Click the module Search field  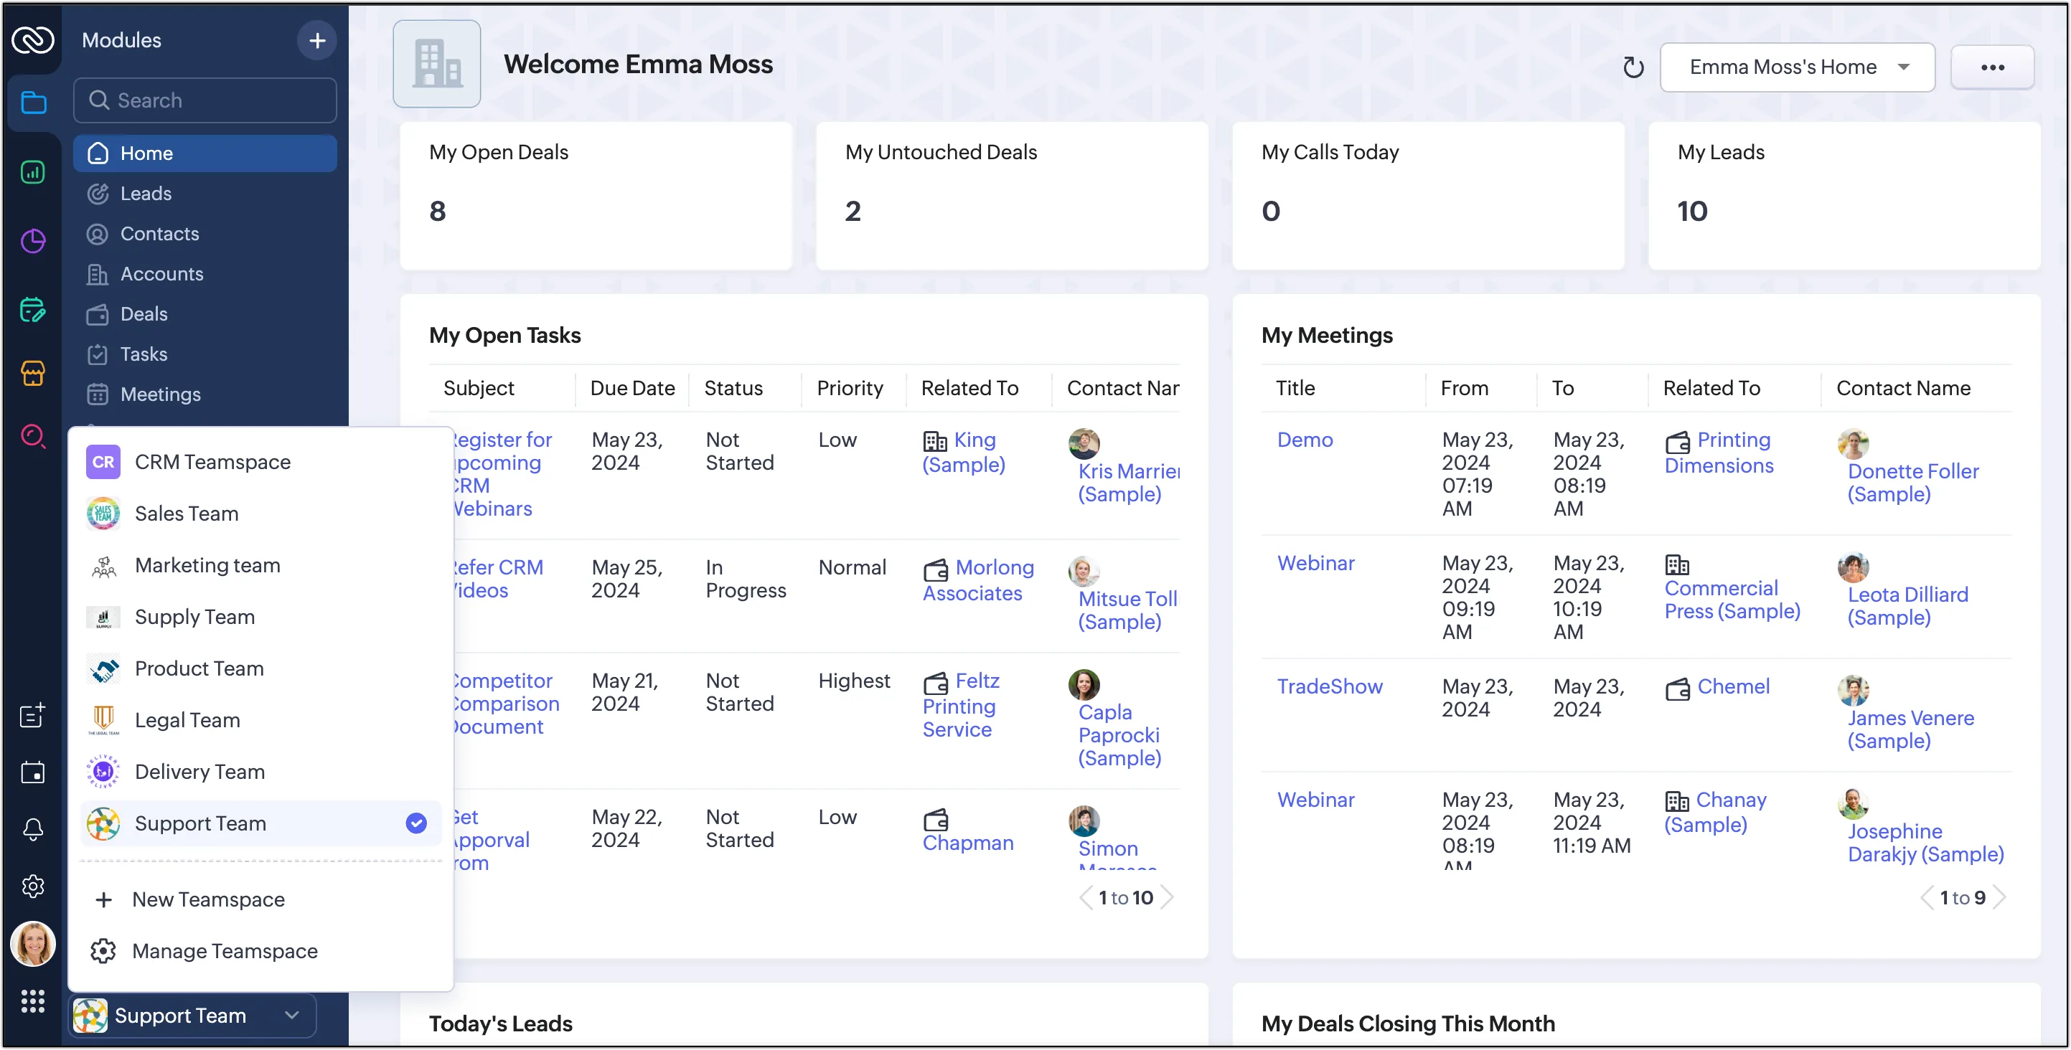tap(205, 100)
